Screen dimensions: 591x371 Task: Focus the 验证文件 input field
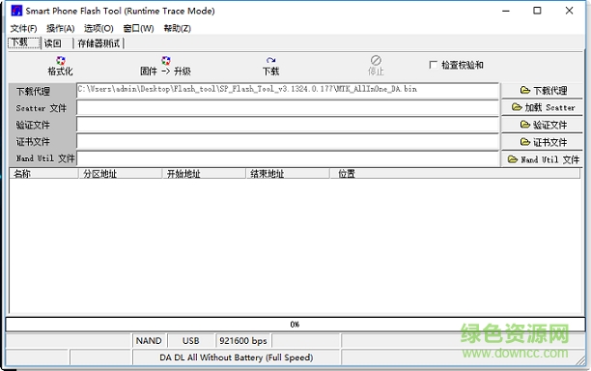click(288, 125)
